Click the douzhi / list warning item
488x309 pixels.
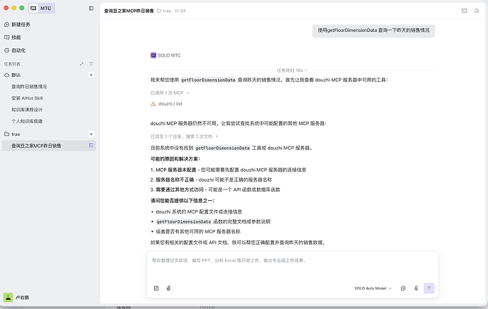[x=166, y=104]
